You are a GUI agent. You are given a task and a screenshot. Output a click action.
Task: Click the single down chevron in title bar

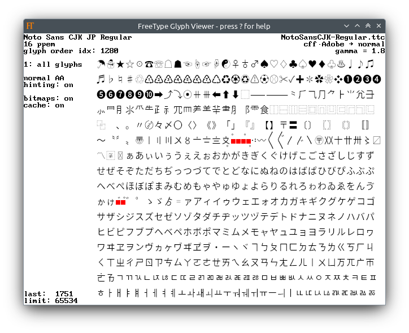[346, 26]
